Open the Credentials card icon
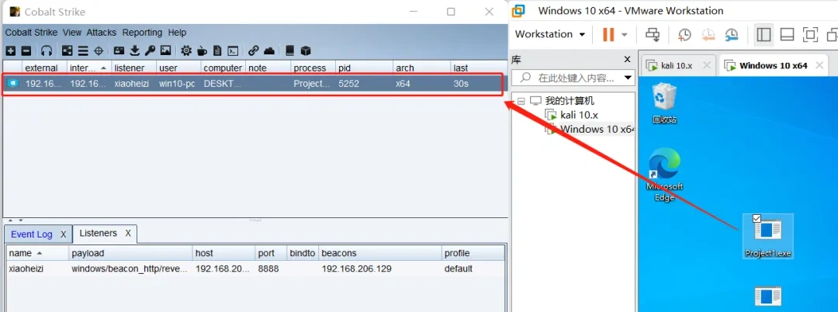The width and height of the screenshot is (838, 312). click(119, 50)
